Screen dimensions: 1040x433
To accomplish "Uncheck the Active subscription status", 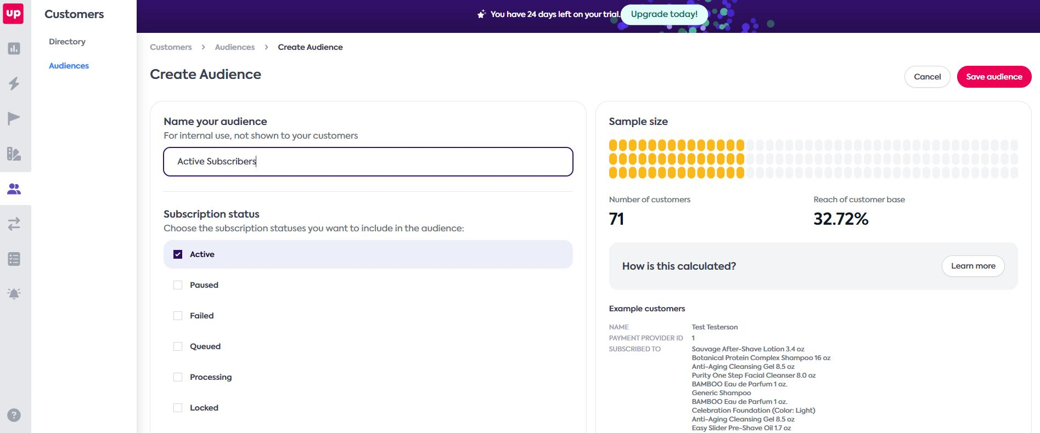I will pyautogui.click(x=178, y=254).
